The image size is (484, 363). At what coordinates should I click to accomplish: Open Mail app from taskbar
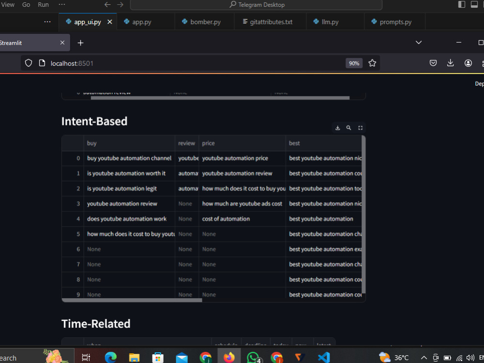tap(181, 358)
